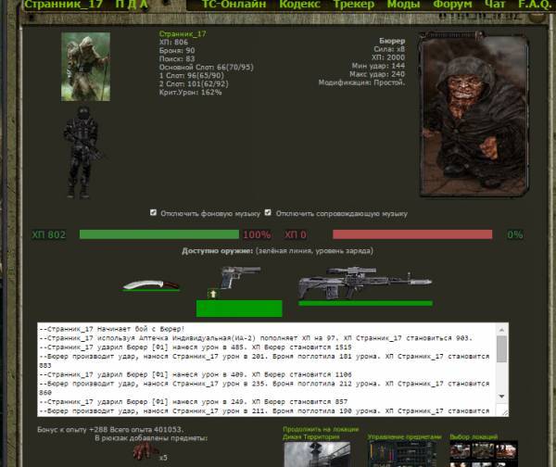556x467 pixels.
Task: Go to the Моды section
Action: coord(403,5)
